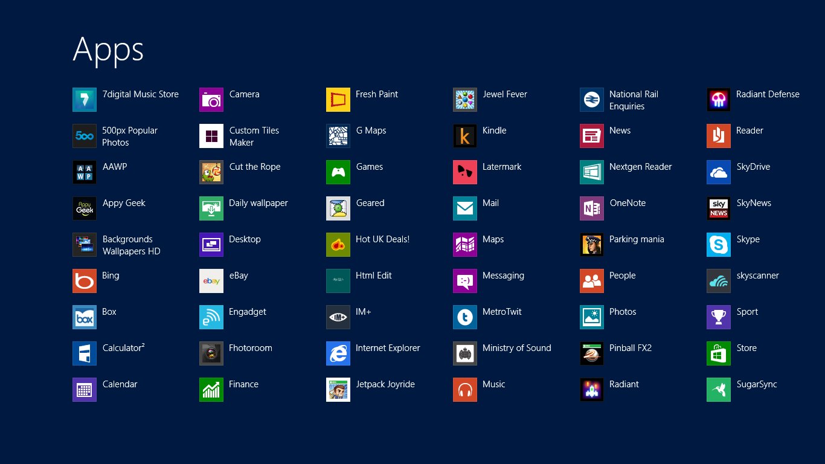The height and width of the screenshot is (464, 825).
Task: Launch the Maps app icon
Action: pyautogui.click(x=465, y=245)
